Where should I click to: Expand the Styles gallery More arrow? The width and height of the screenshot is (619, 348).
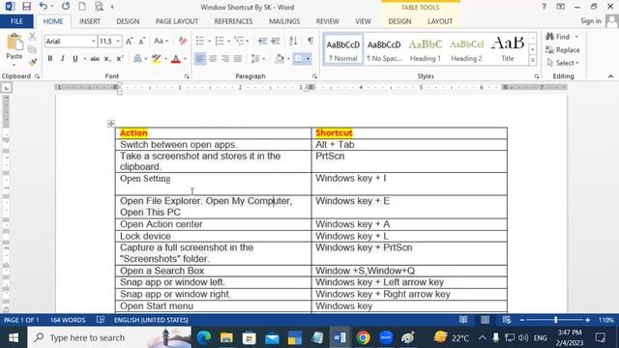(533, 61)
